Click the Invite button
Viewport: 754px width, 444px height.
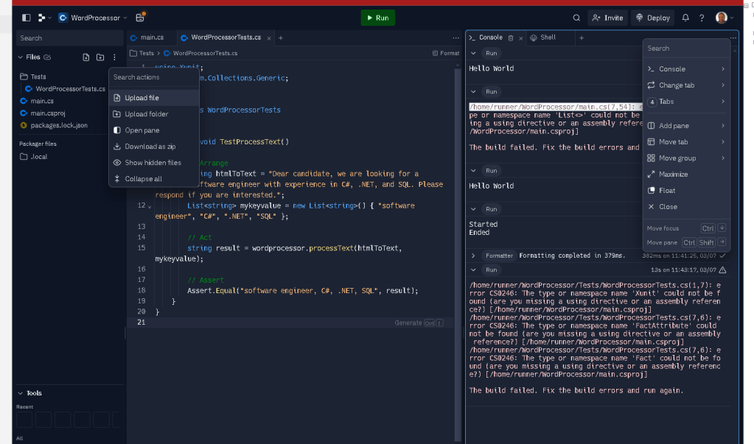[x=607, y=18]
